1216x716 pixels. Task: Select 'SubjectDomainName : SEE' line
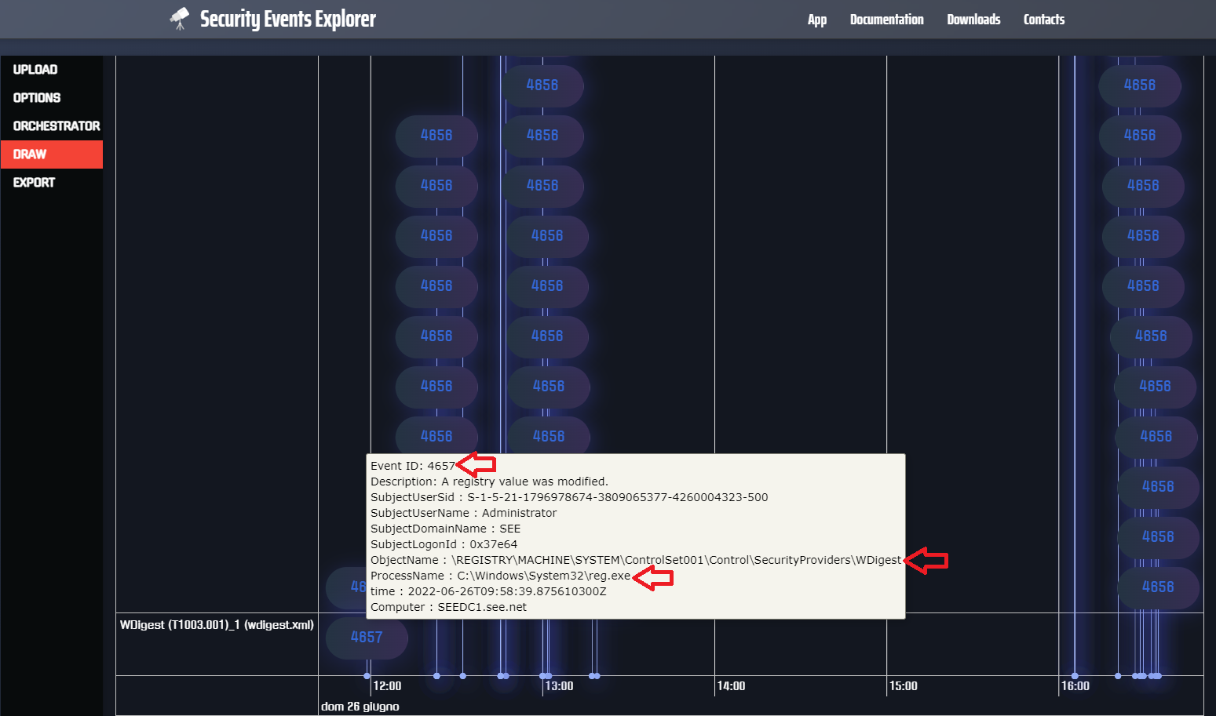[445, 529]
